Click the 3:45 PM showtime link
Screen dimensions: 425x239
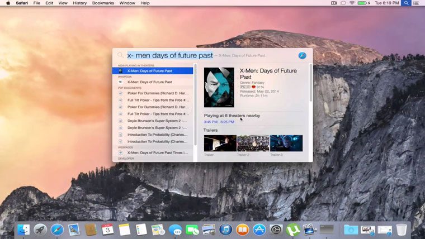[x=210, y=122]
